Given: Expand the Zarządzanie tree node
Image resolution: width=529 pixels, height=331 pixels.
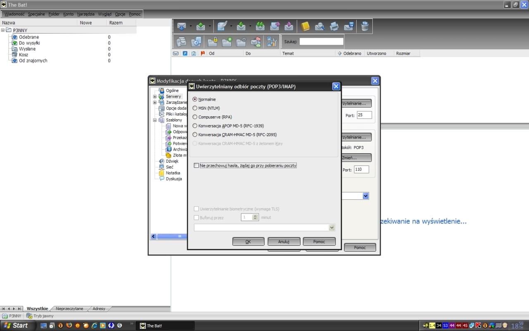Looking at the screenshot, I should (155, 102).
